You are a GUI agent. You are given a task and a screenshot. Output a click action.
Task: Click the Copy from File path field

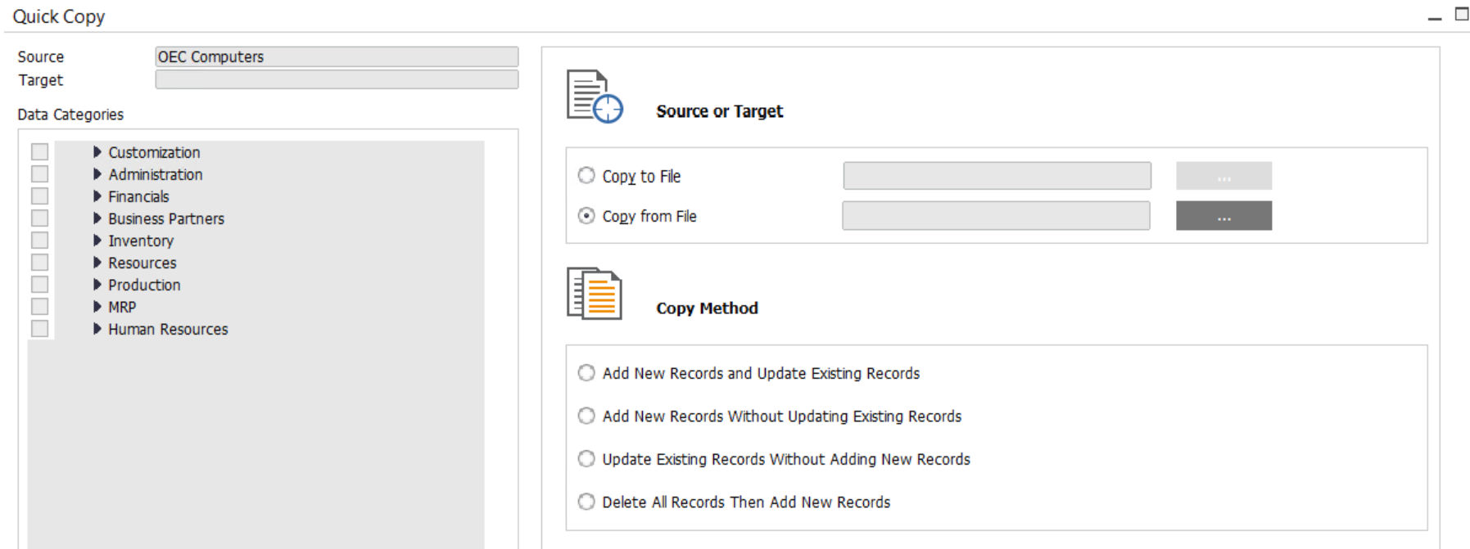tap(996, 216)
